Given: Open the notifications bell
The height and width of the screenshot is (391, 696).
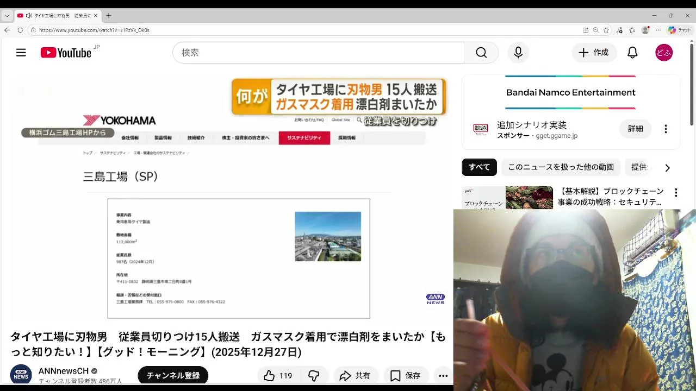Looking at the screenshot, I should 632,53.
